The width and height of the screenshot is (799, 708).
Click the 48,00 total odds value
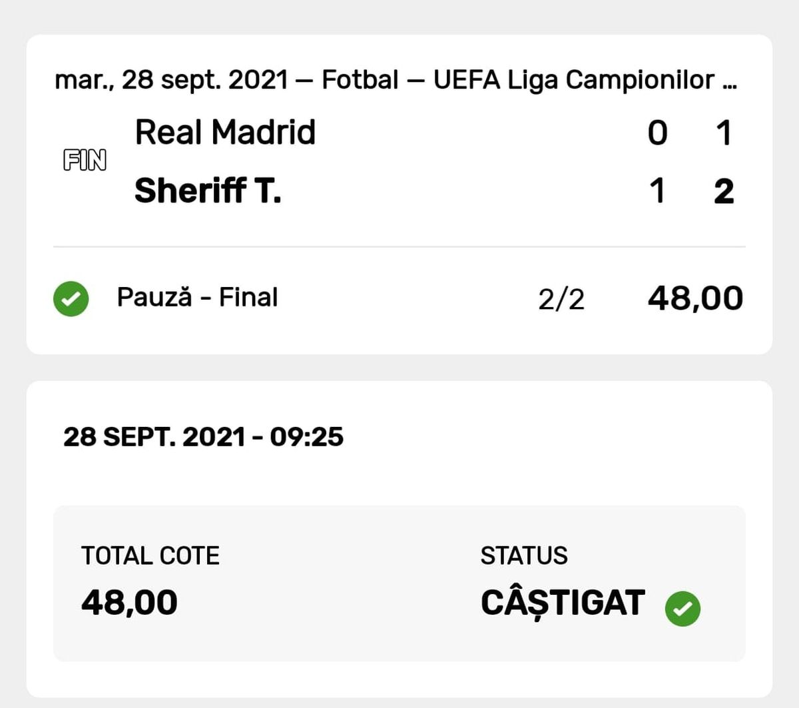pyautogui.click(x=694, y=299)
